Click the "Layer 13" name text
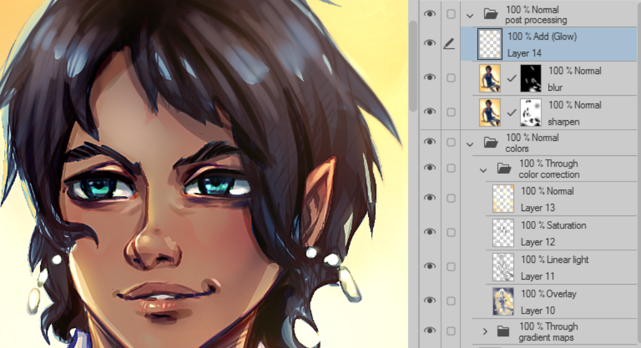The width and height of the screenshot is (641, 348). tap(538, 208)
